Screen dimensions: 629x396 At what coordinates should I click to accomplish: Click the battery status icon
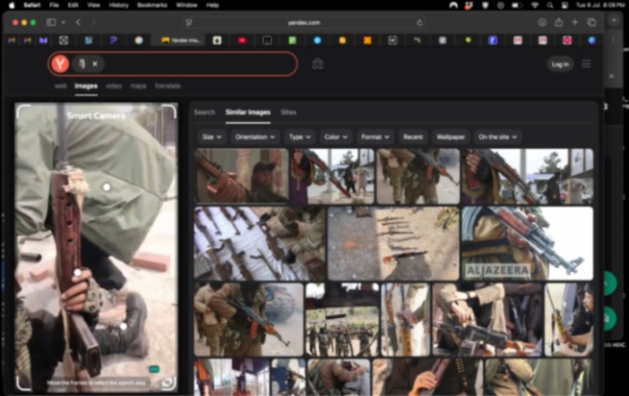517,5
